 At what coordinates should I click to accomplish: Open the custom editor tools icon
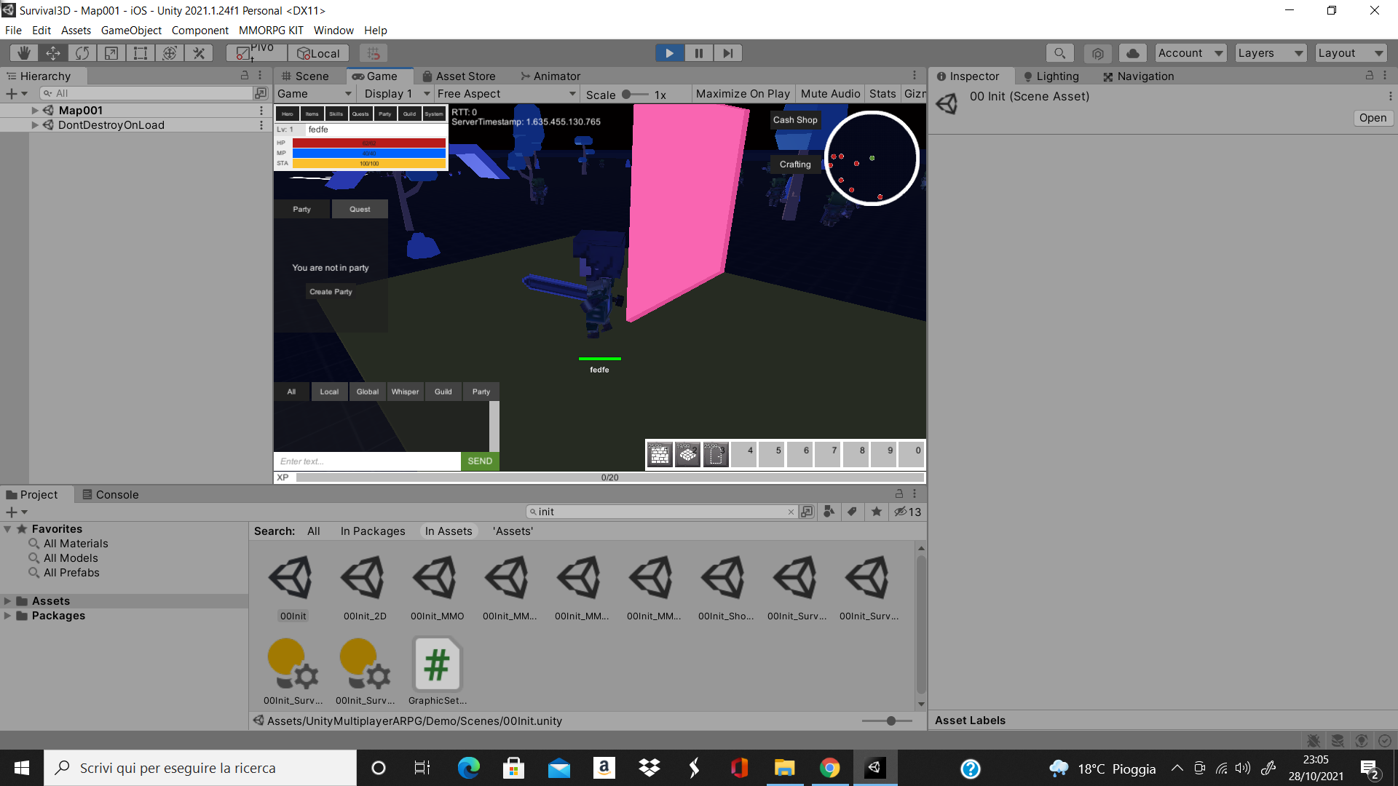point(199,53)
